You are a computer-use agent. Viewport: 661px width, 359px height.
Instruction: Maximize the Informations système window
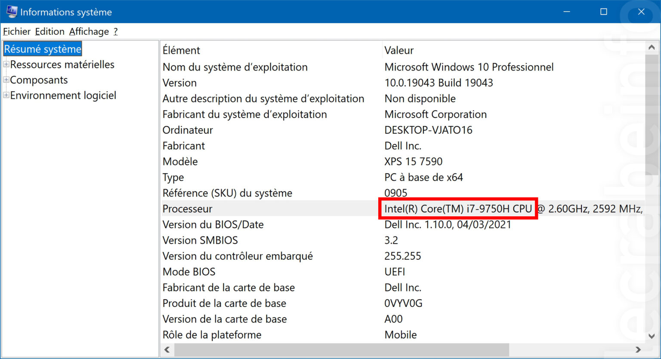tap(604, 12)
